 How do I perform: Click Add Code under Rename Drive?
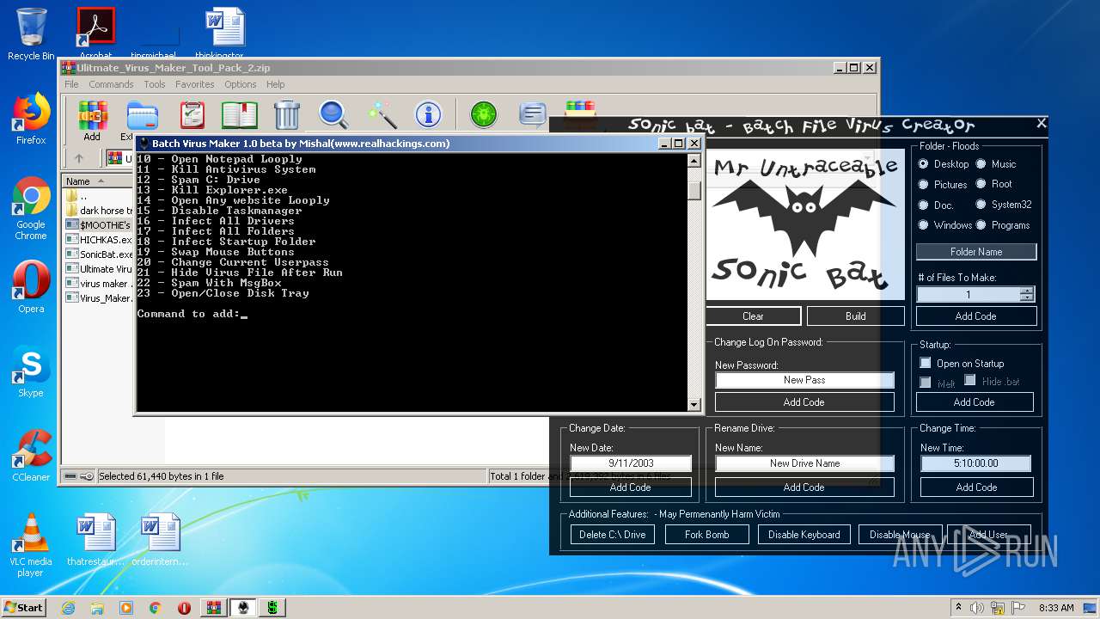(804, 487)
